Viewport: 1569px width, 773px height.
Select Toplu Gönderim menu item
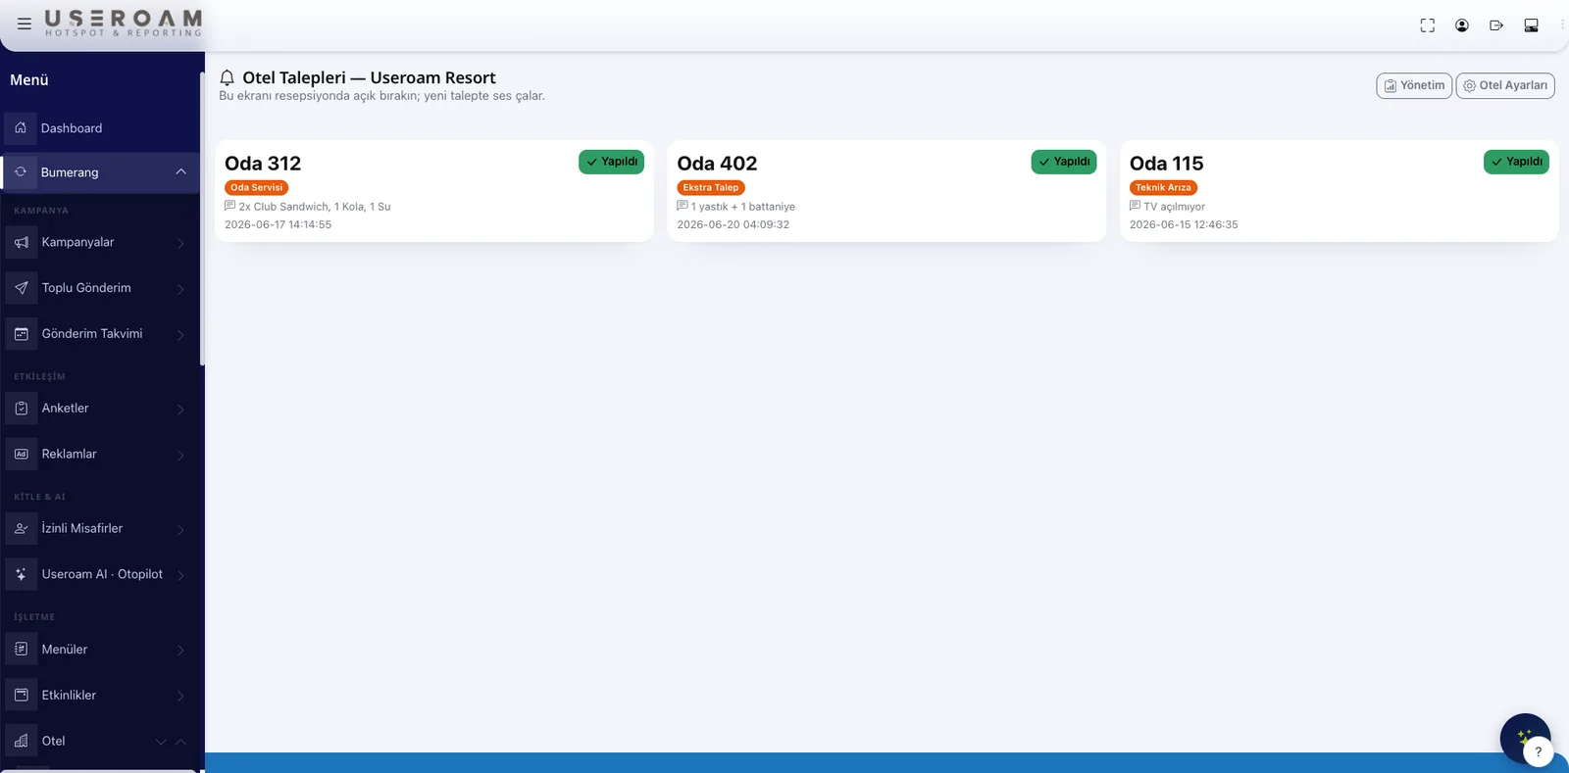pyautogui.click(x=100, y=288)
